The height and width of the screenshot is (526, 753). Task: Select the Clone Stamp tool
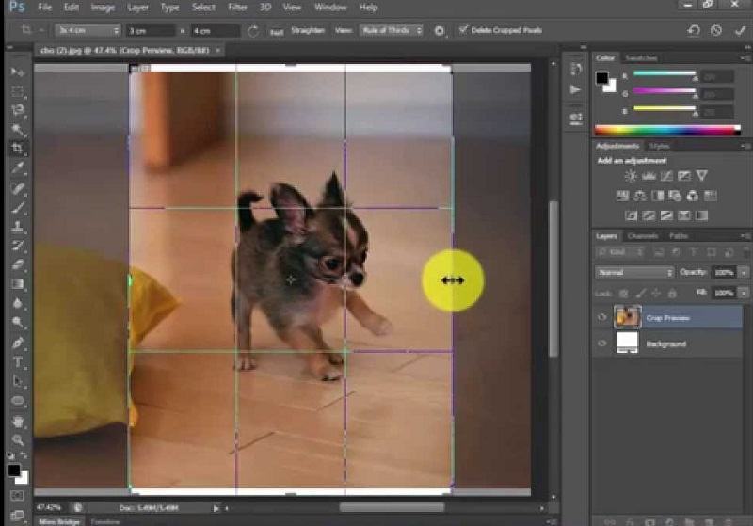coord(17,227)
